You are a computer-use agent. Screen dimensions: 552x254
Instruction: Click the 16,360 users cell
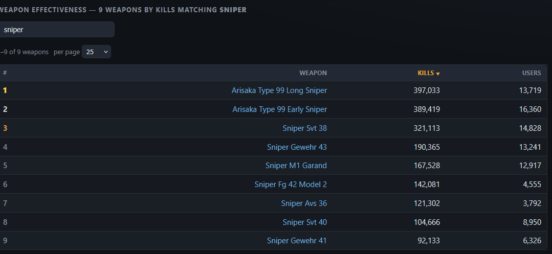(530, 109)
